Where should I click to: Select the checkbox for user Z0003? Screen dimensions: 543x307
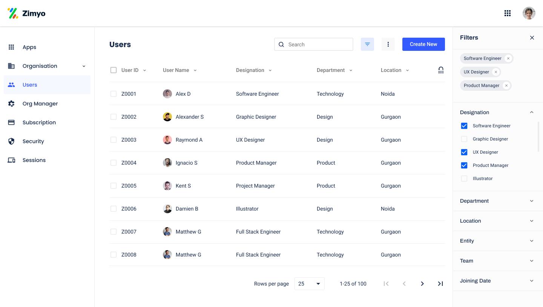[x=114, y=140]
